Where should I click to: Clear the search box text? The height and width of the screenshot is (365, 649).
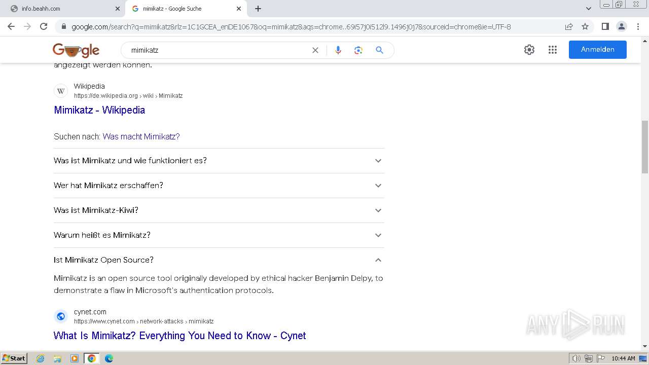pos(315,50)
